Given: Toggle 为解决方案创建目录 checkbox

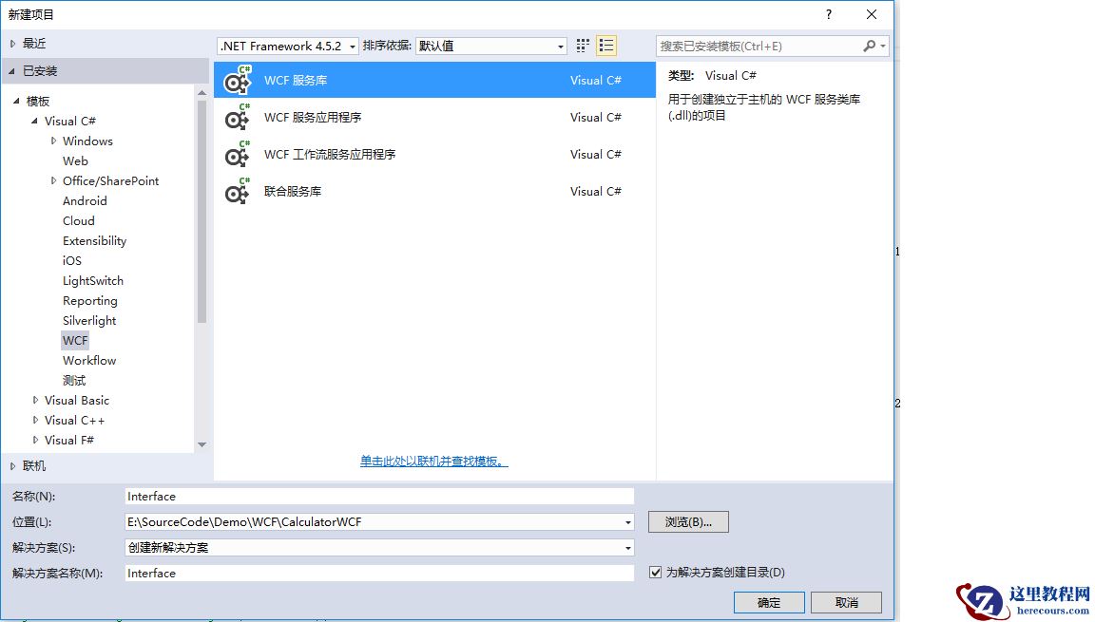Looking at the screenshot, I should tap(655, 573).
